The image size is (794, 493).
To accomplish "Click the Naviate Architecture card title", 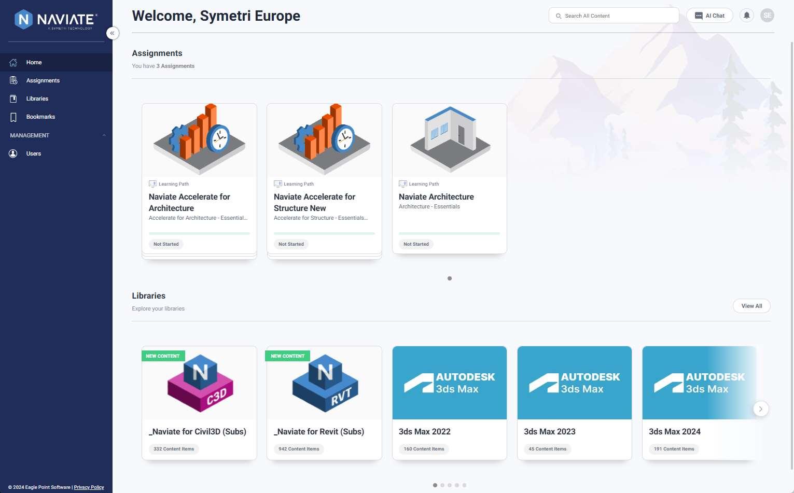I will pos(436,197).
